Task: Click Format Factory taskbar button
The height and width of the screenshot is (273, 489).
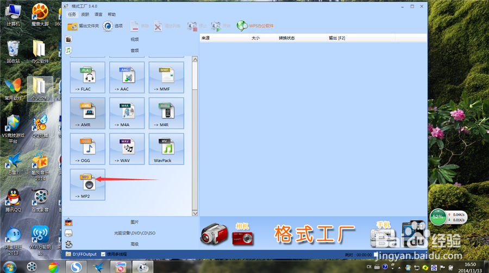Action: click(143, 267)
